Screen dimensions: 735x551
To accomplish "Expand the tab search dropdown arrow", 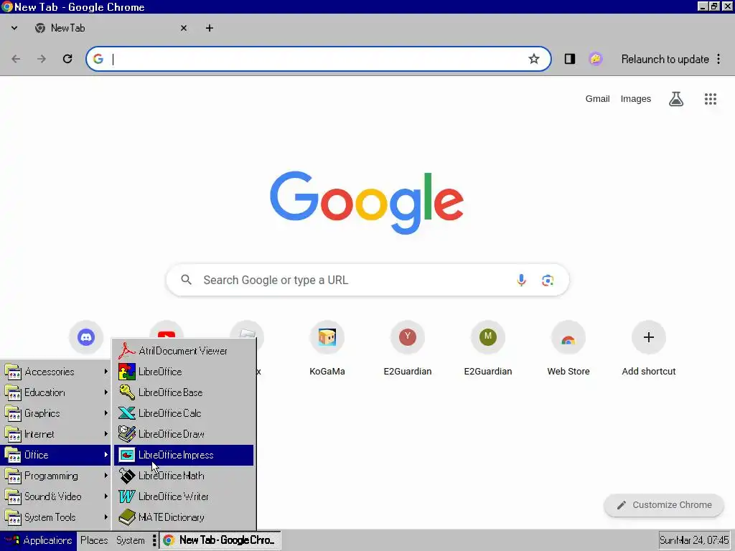I will coord(14,28).
